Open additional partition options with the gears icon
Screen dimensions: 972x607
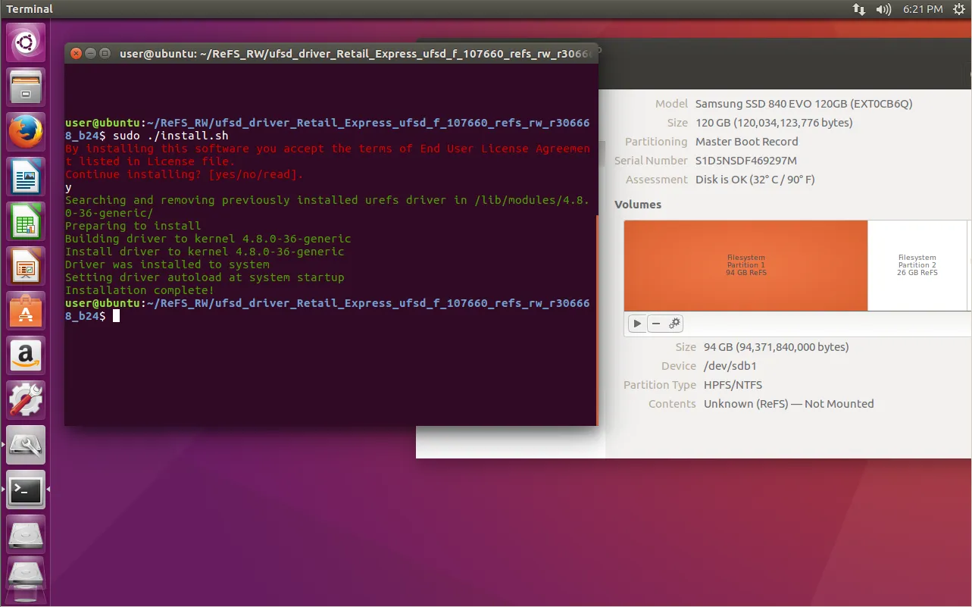pyautogui.click(x=673, y=324)
